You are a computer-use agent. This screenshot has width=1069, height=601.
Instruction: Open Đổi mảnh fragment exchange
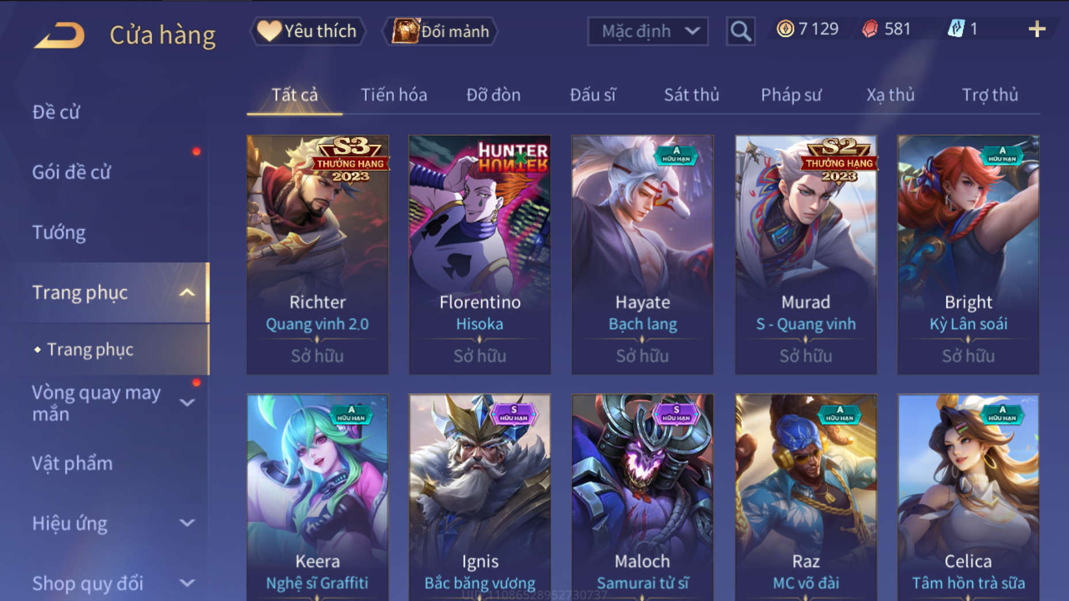tap(440, 31)
